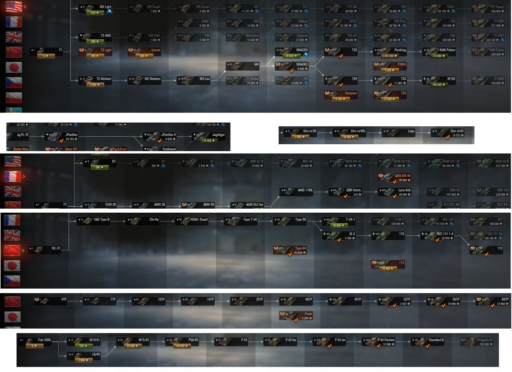
Task: Select the AMX M4 49 premium node
Action: 395,177
